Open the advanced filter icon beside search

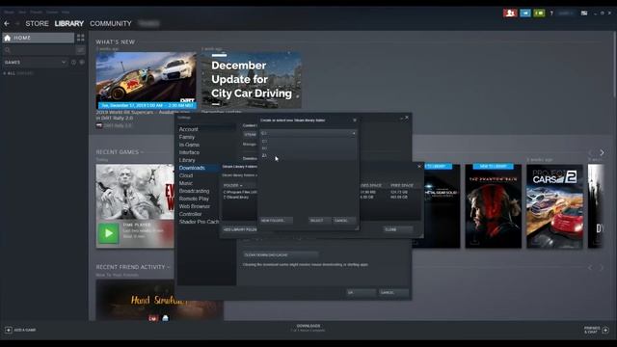pos(80,50)
